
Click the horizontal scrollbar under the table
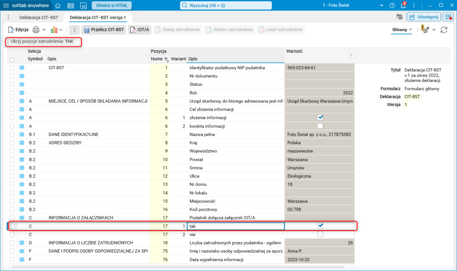tap(178, 267)
